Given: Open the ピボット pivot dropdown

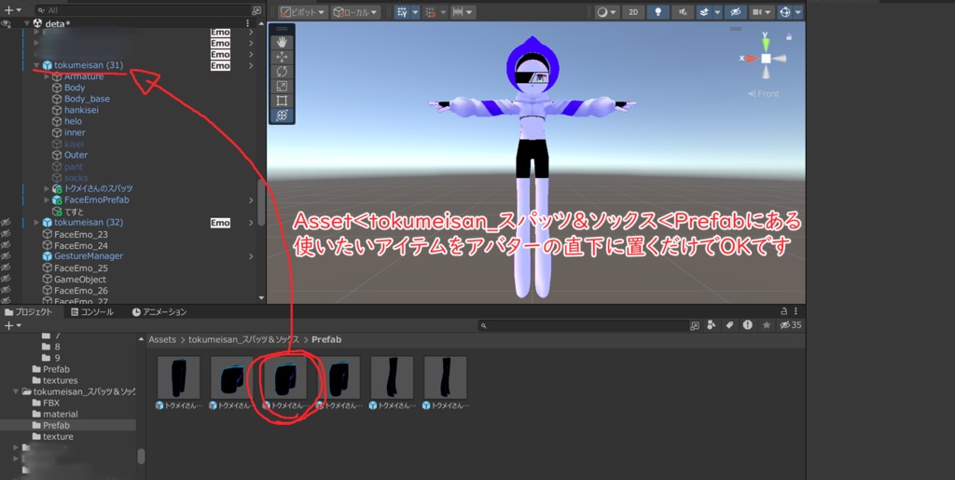Looking at the screenshot, I should [303, 11].
